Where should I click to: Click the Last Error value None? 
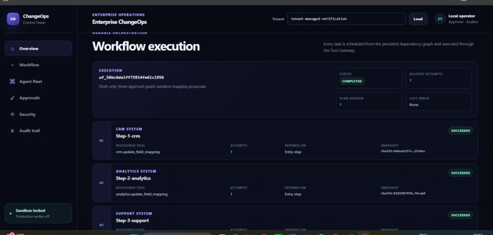[x=413, y=105]
